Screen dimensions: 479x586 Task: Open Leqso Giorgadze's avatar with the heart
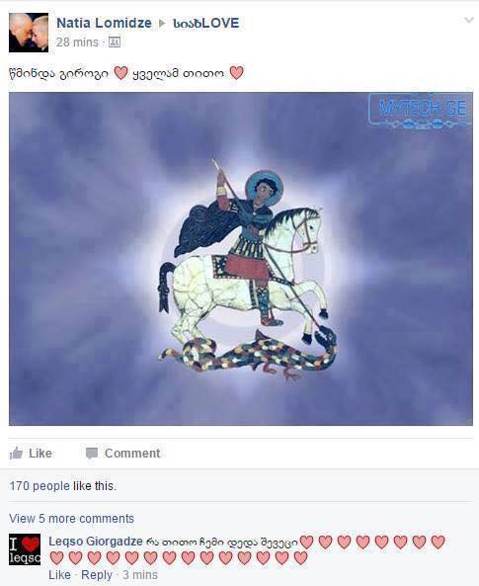coord(25,549)
